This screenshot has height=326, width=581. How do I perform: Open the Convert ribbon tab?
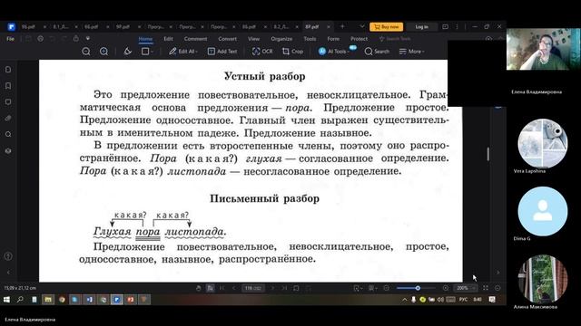coord(228,39)
